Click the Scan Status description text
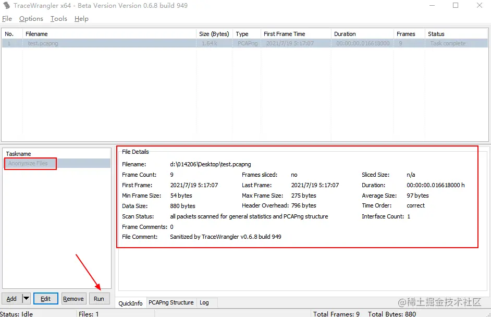This screenshot has width=491, height=317. 249,216
